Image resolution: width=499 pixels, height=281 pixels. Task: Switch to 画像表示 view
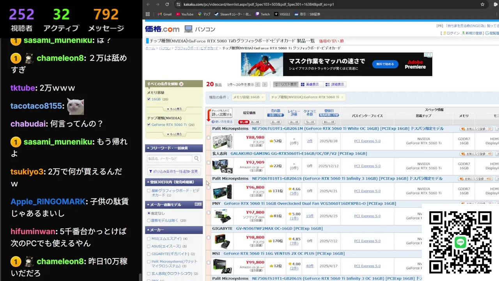(x=310, y=84)
